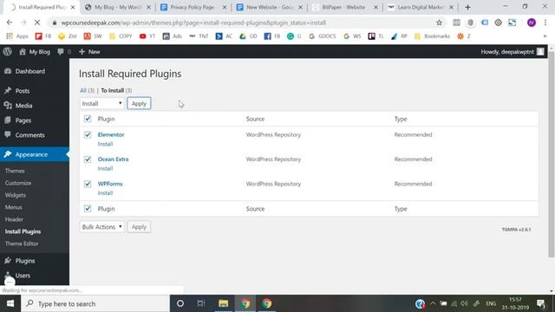Uncheck the Ocean Extra plugin checkbox
This screenshot has width=555, height=312.
pyautogui.click(x=88, y=159)
